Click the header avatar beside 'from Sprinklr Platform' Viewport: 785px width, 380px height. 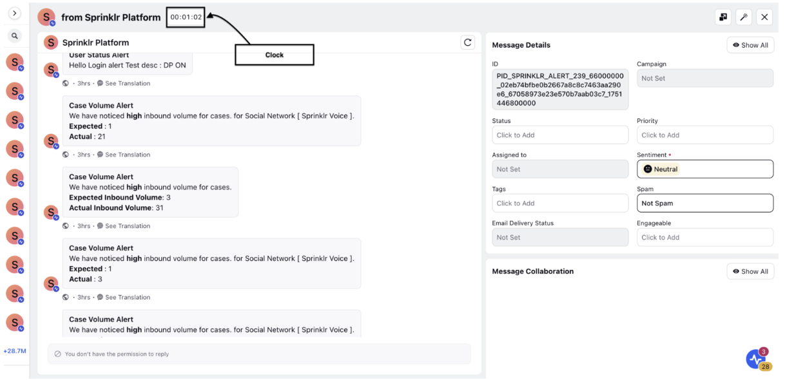coord(46,18)
